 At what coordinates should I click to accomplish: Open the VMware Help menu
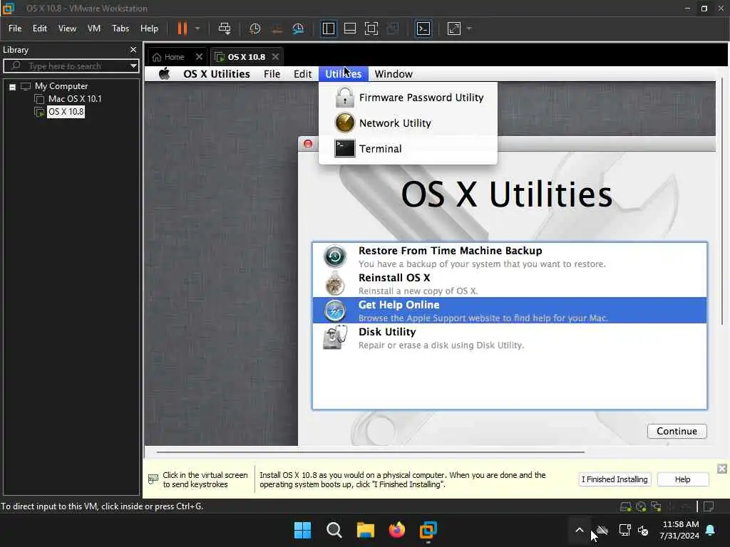[x=149, y=28]
